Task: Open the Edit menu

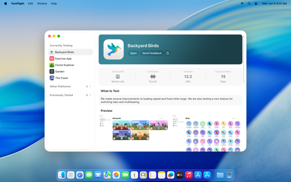Action: 31,3
